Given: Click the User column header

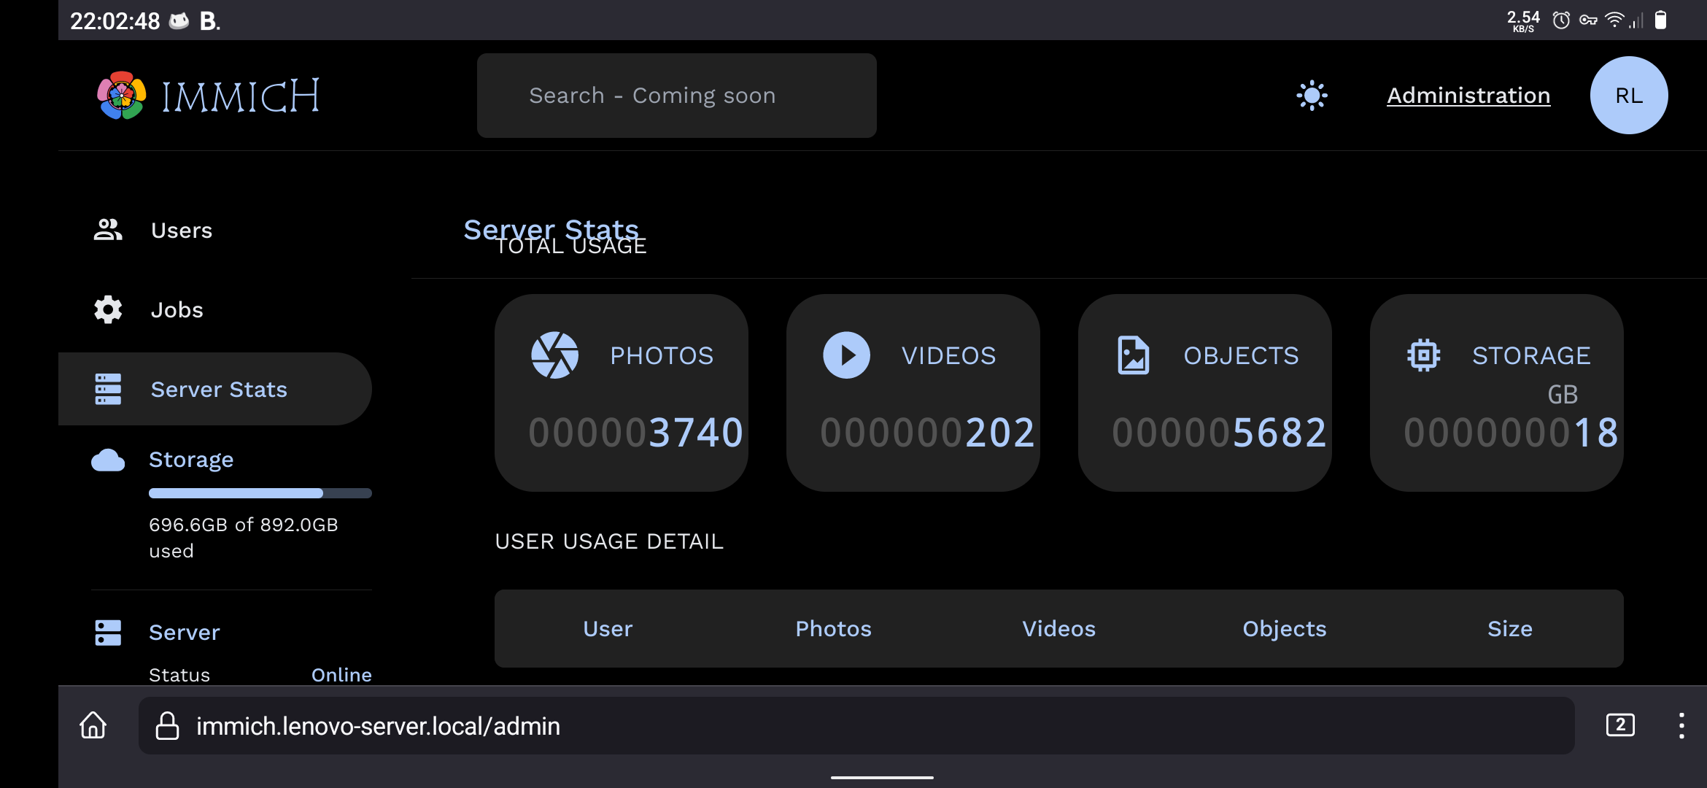Looking at the screenshot, I should (x=608, y=629).
